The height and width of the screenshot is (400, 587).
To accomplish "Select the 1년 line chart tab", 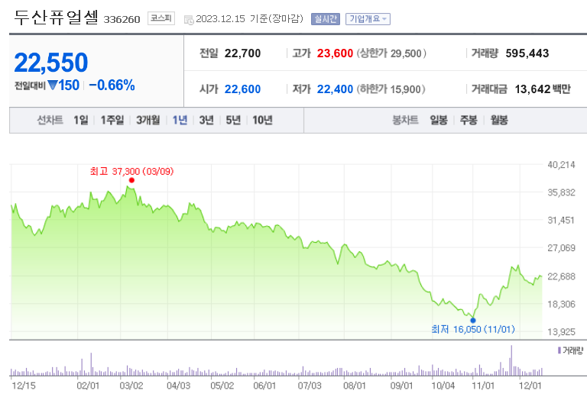I will [180, 120].
